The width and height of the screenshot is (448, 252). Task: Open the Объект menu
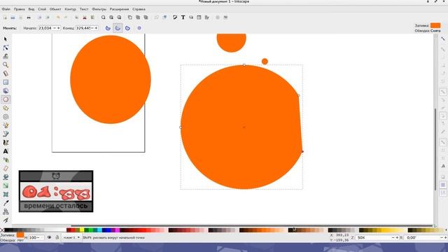[x=55, y=9]
